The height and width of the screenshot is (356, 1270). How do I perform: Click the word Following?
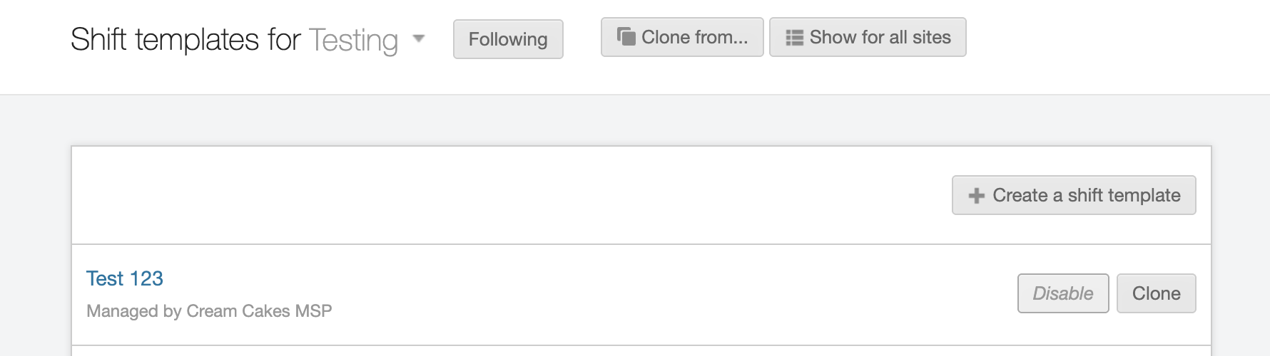click(x=508, y=39)
